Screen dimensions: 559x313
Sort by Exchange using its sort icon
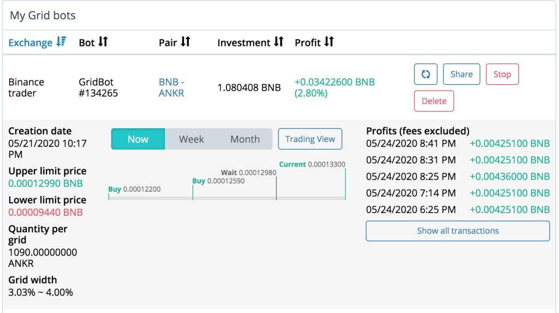[61, 42]
